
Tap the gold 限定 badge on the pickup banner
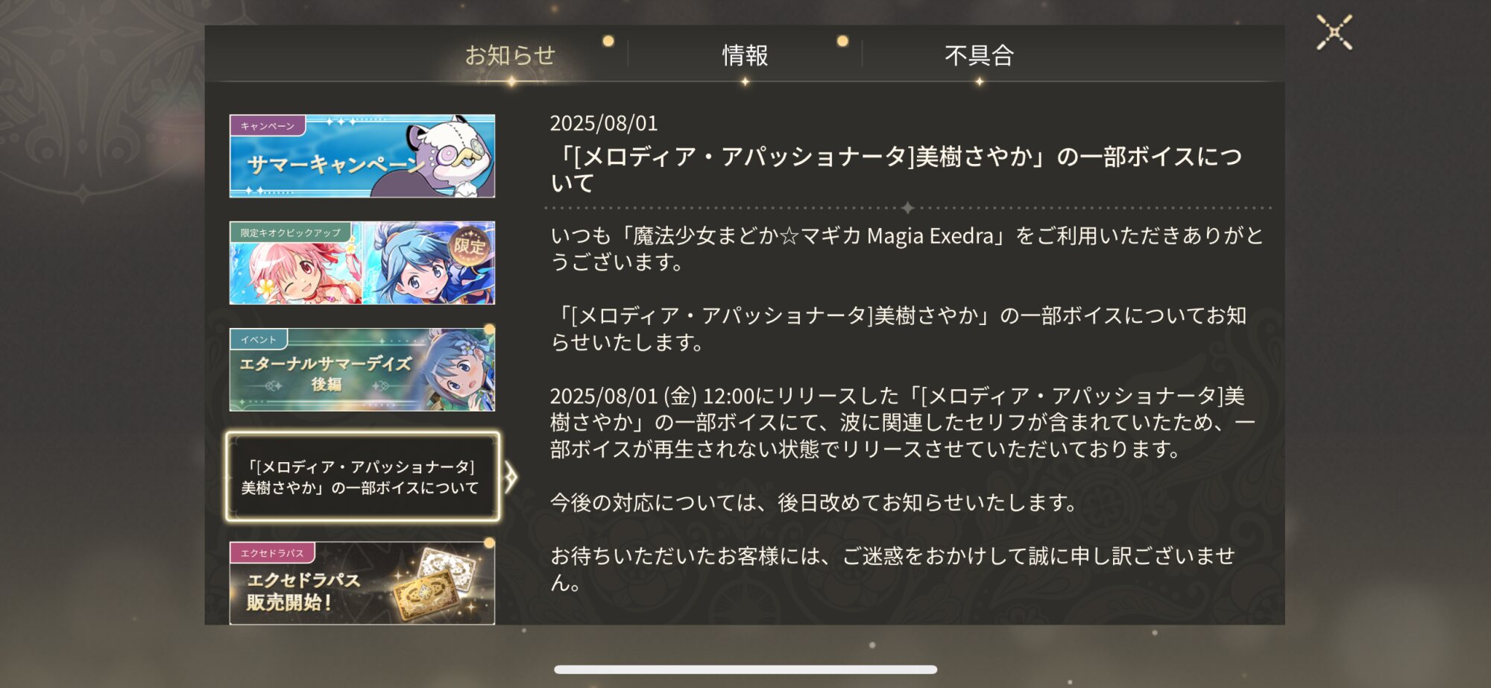[x=470, y=247]
